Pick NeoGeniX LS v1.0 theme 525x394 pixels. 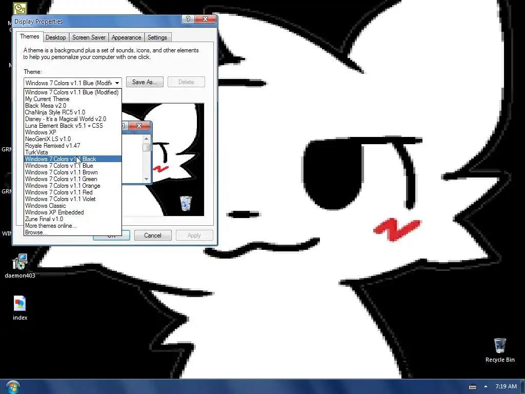tap(72, 139)
